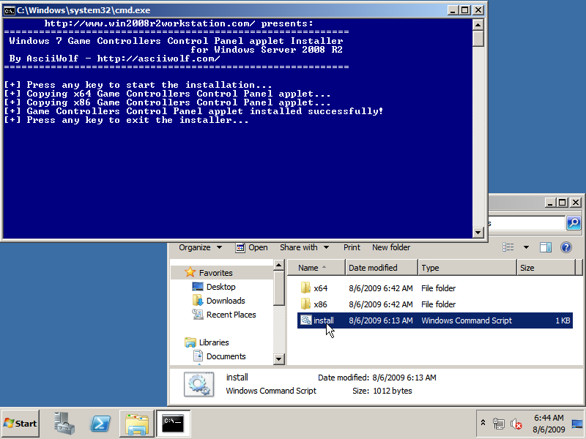The height and width of the screenshot is (439, 586).
Task: Sort by the Date modified column
Action: click(x=381, y=268)
